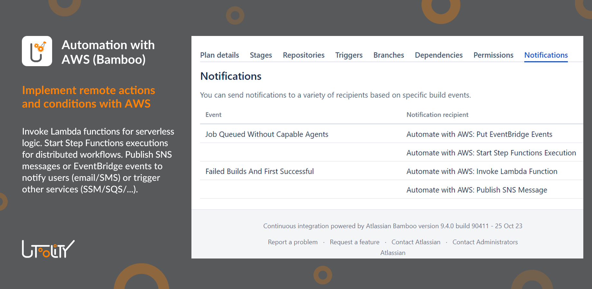Switch to the Permissions tab
The image size is (592, 289).
[x=493, y=55]
